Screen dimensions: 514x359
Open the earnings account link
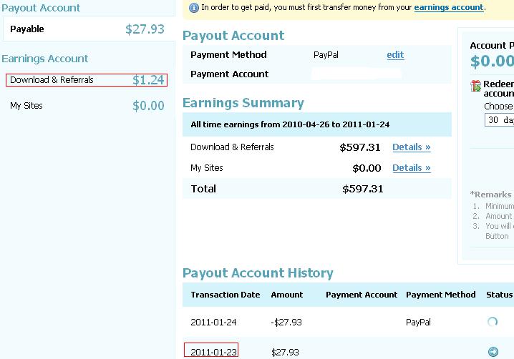(449, 7)
